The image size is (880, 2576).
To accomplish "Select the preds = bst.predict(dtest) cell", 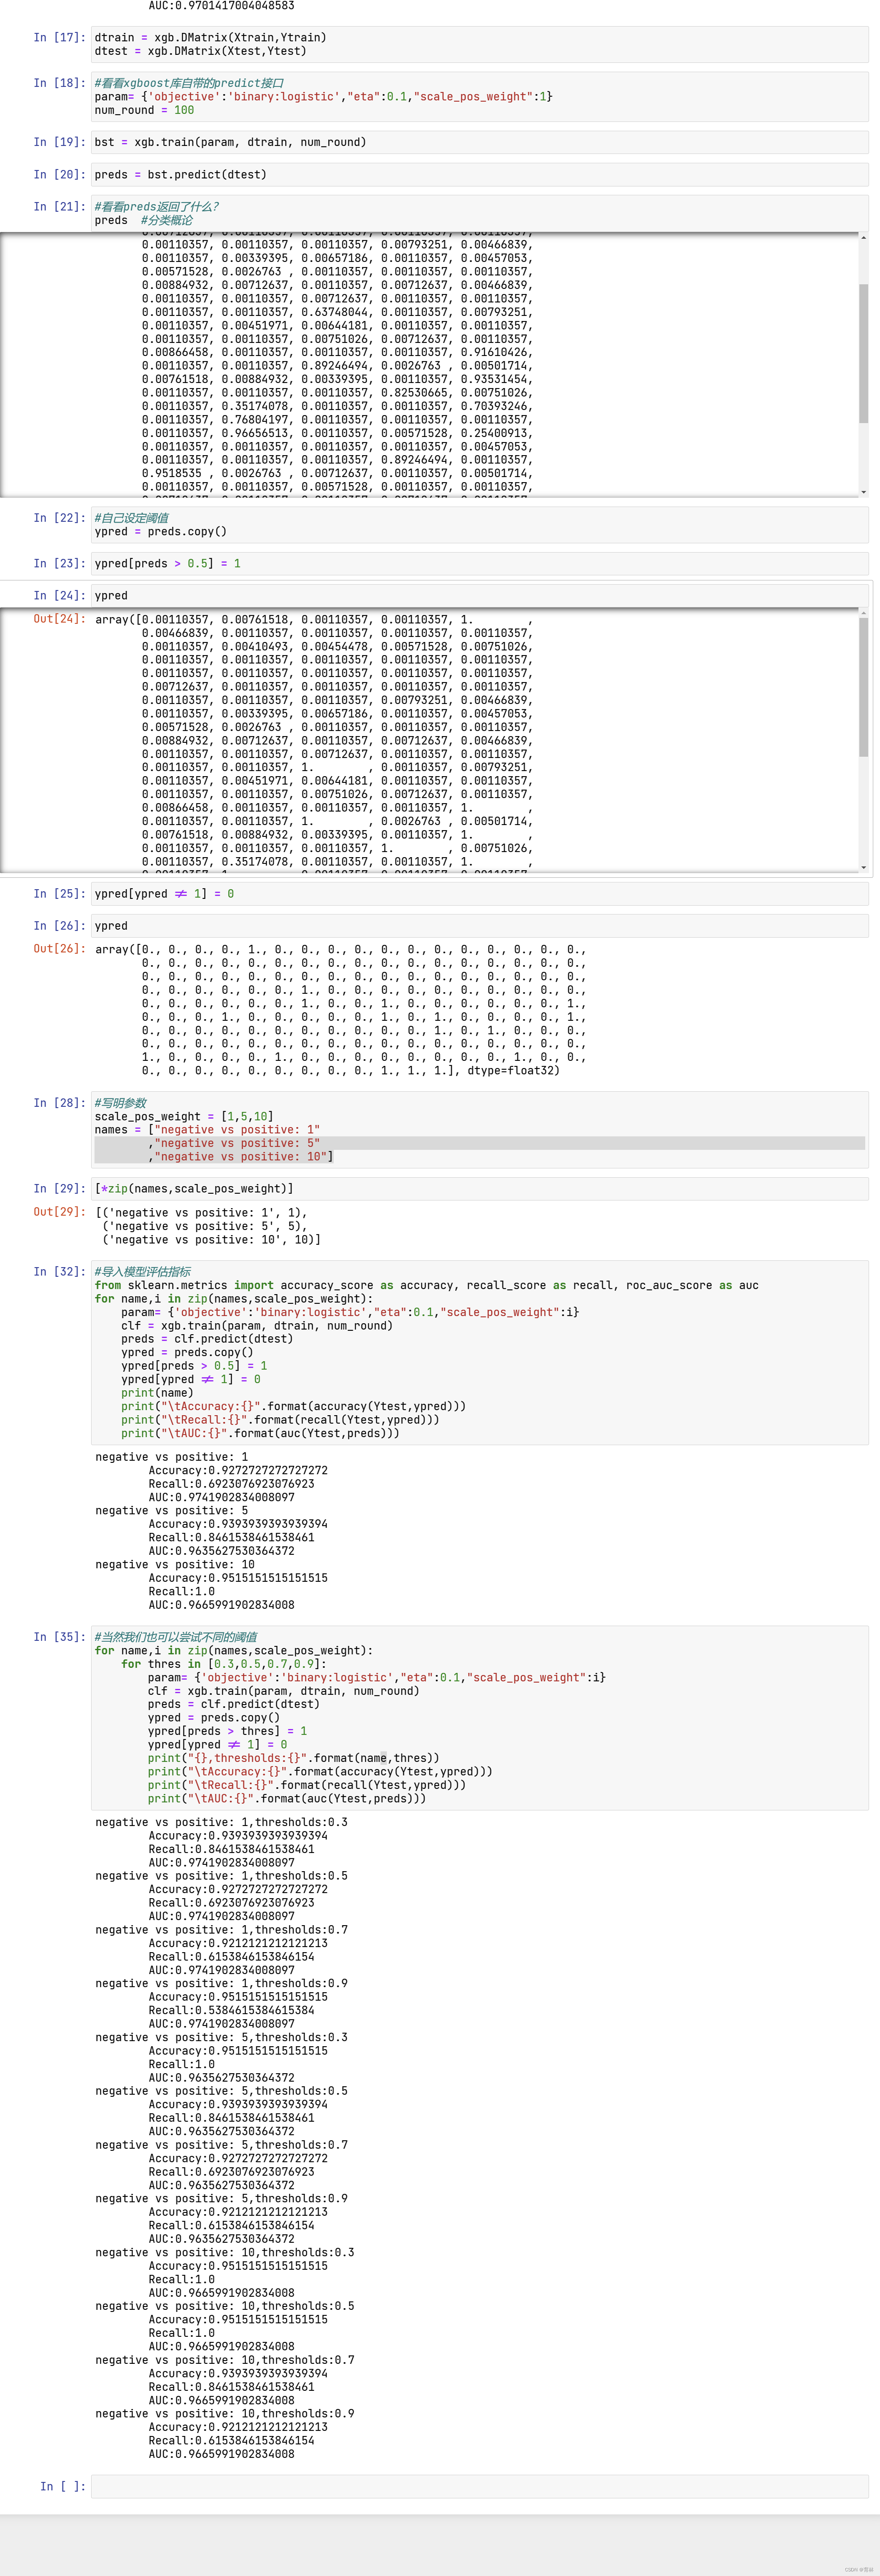I will click(x=480, y=174).
